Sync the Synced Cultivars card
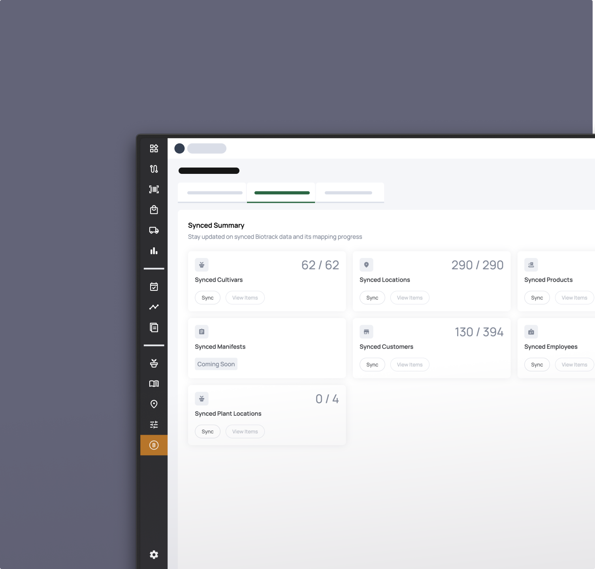Viewport: 595px width, 569px height. pos(207,298)
